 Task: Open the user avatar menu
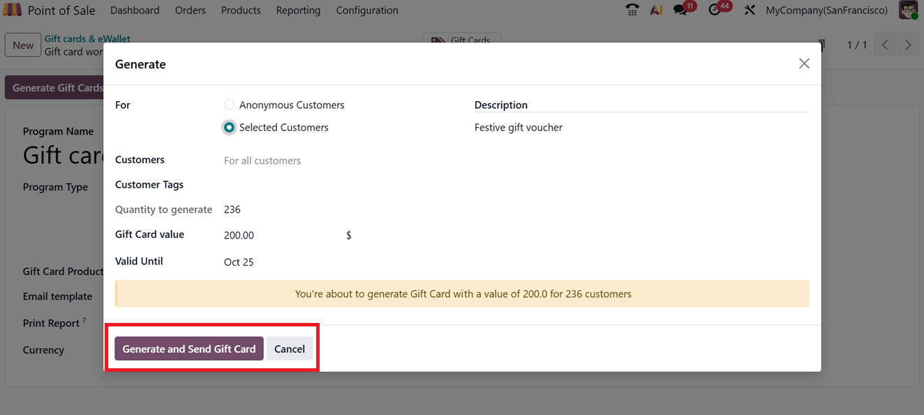(908, 10)
